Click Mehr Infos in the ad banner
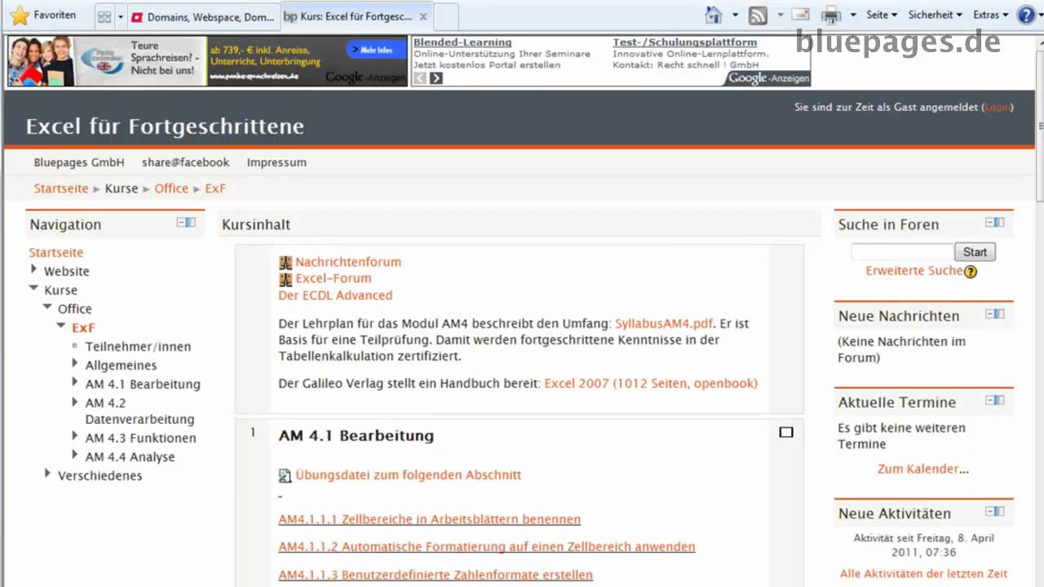 pyautogui.click(x=376, y=51)
